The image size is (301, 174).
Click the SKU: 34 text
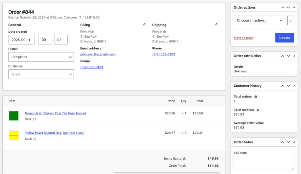point(31,139)
